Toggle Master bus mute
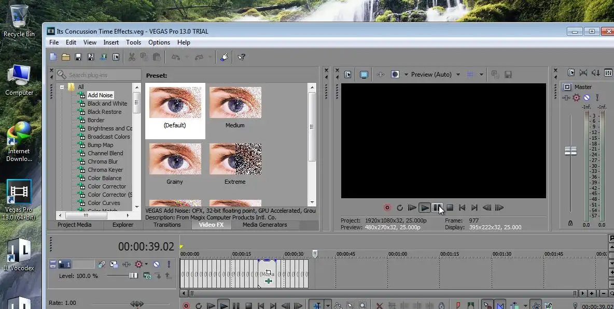The image size is (614, 309). click(x=587, y=98)
